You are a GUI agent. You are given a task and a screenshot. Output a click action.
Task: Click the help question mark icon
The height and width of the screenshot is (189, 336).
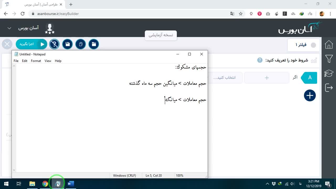point(260,60)
